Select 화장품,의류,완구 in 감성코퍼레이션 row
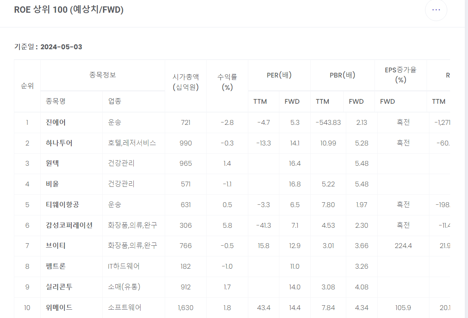 [x=133, y=225]
